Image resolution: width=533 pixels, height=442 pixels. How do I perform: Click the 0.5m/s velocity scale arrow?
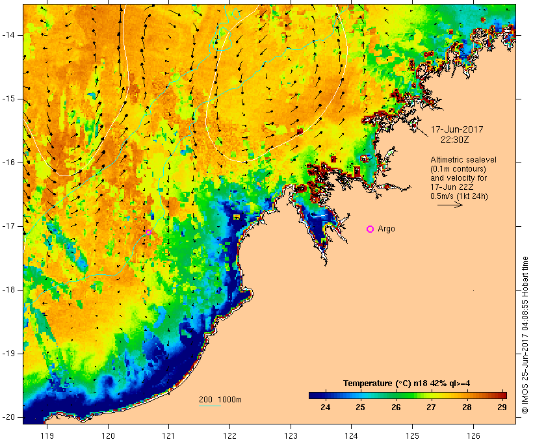450,205
